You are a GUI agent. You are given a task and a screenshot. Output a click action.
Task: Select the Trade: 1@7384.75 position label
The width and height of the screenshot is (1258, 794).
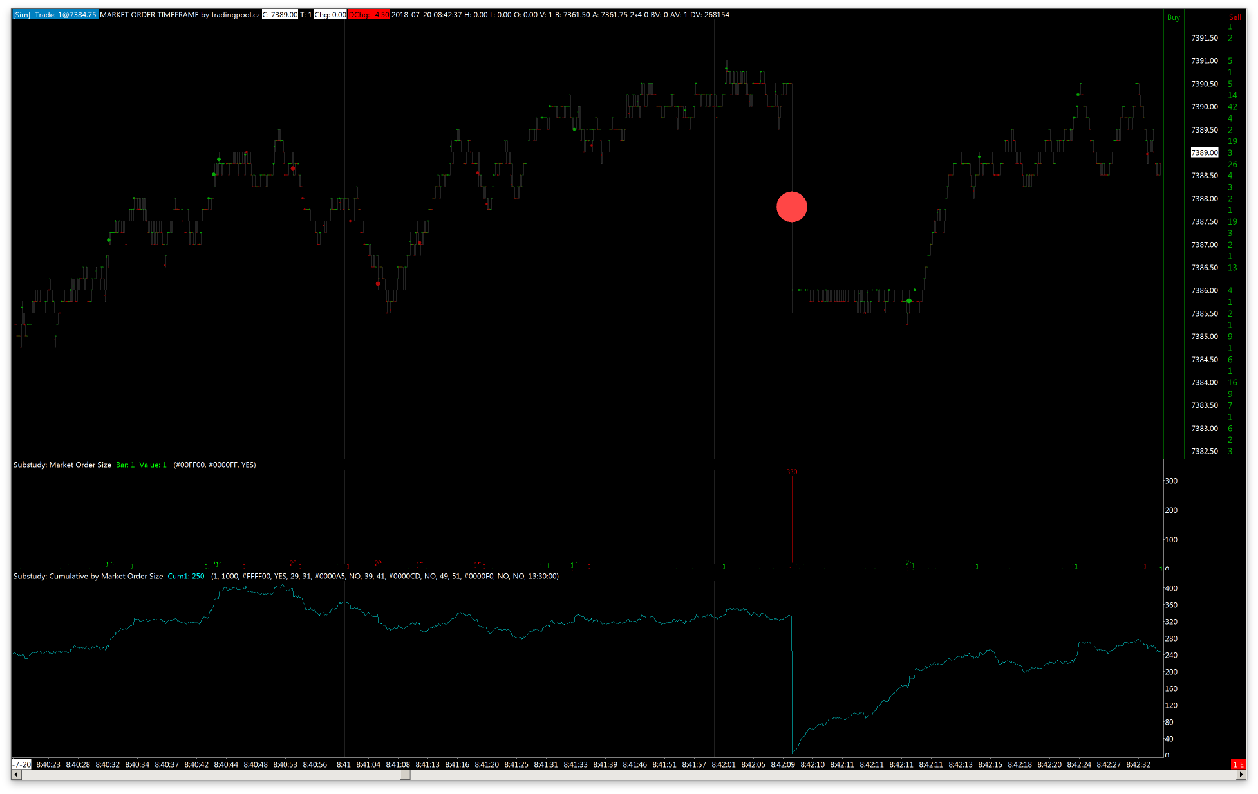click(x=66, y=15)
